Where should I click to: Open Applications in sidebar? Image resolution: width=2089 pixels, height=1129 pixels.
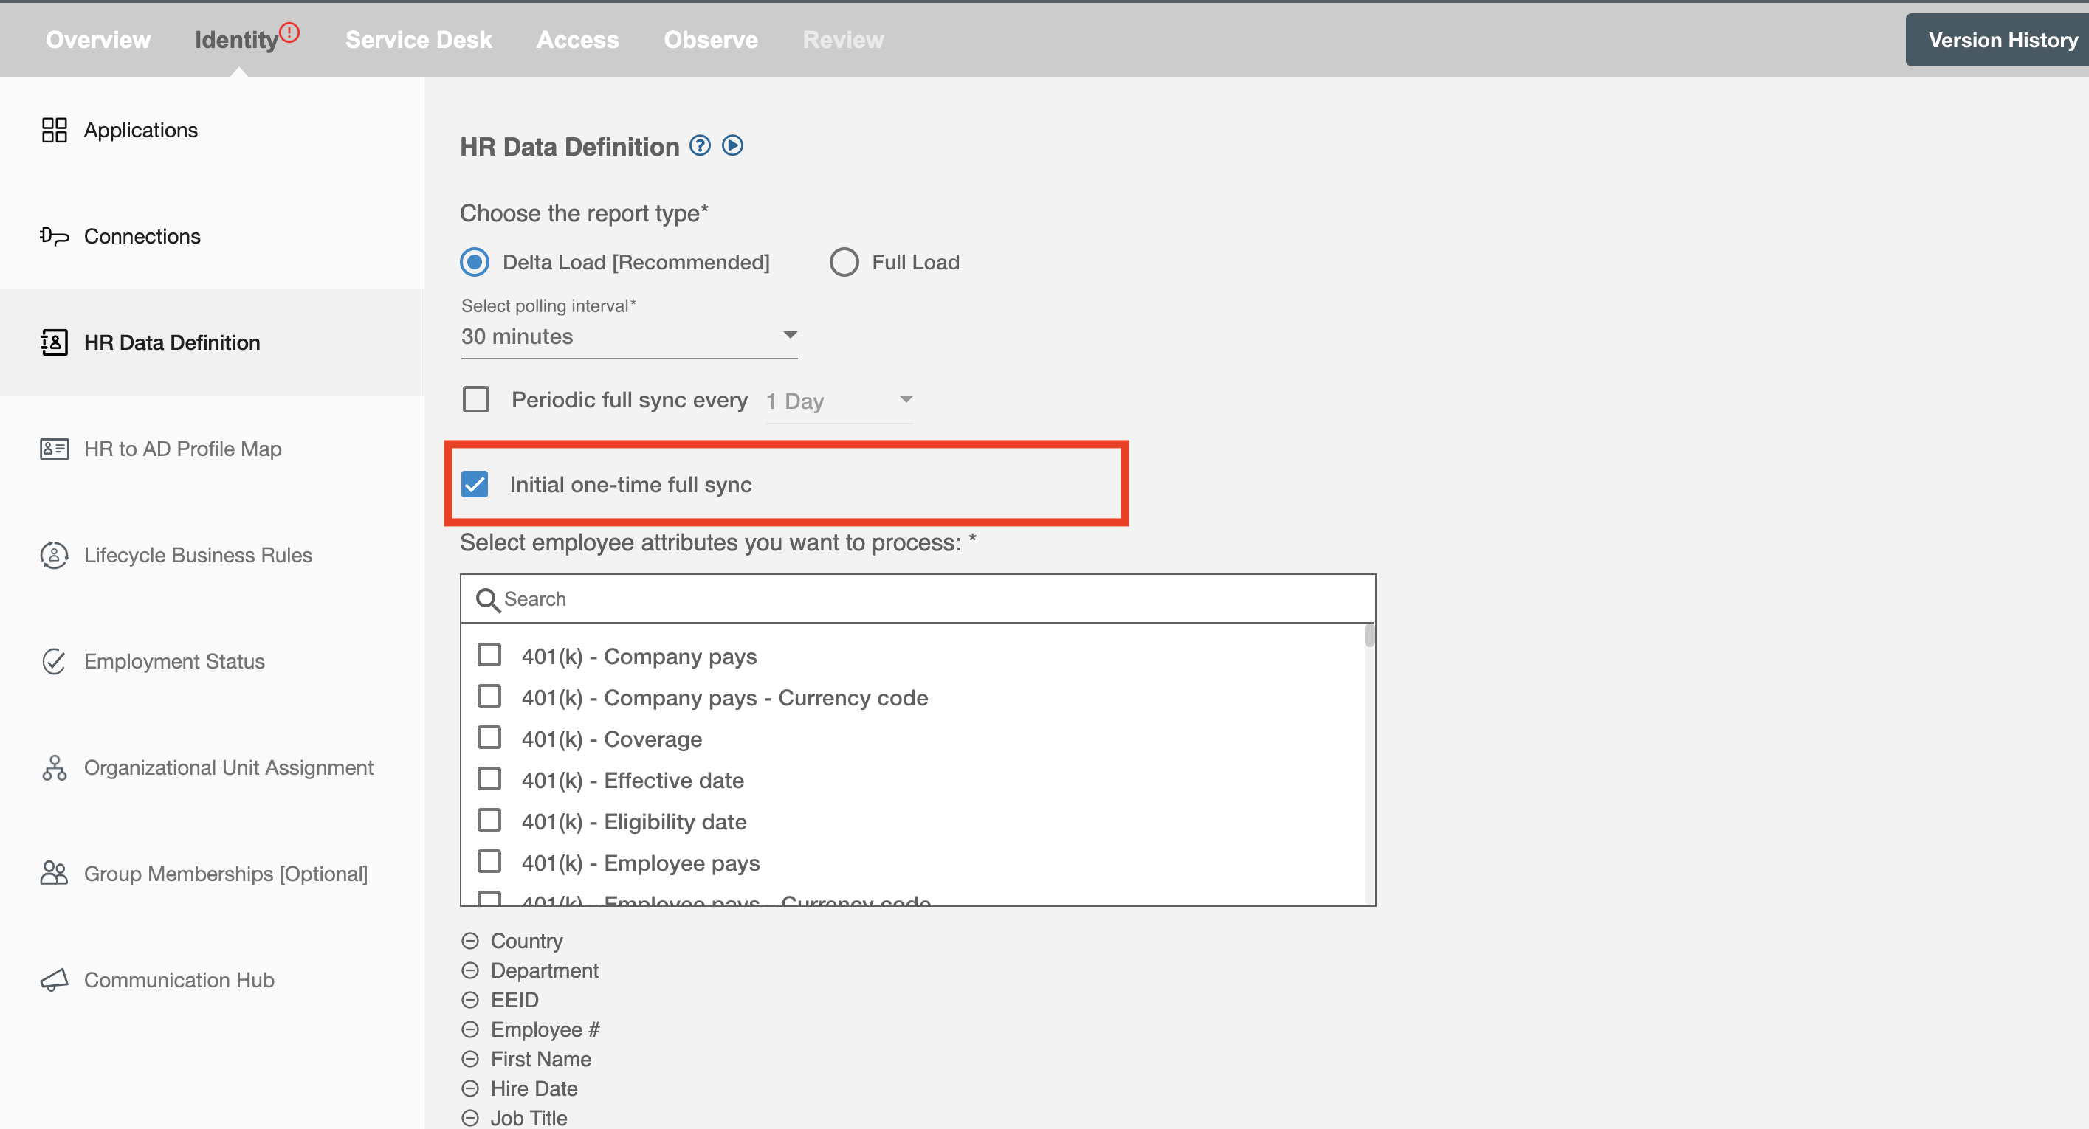[140, 130]
